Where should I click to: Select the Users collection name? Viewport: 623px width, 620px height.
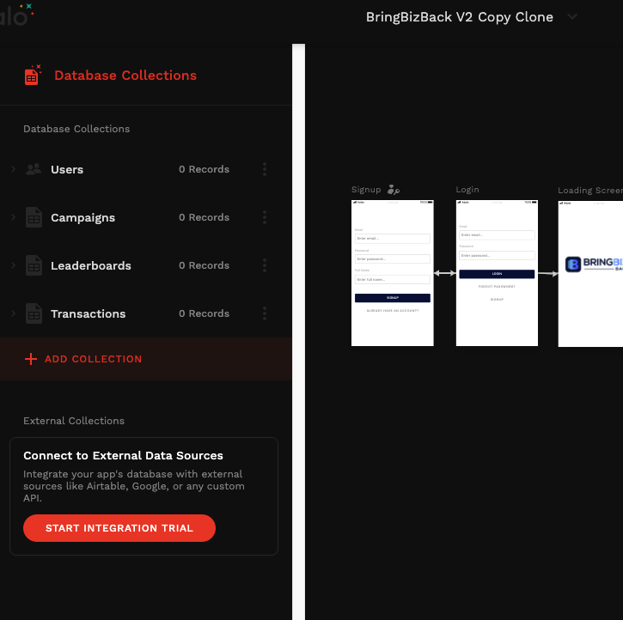coord(67,169)
